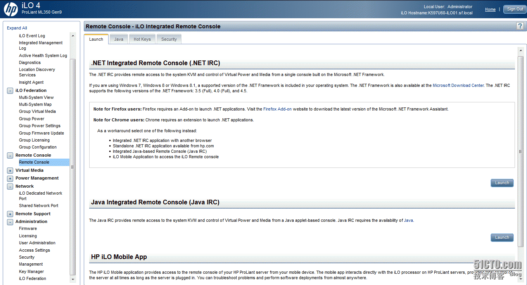Collapse the Remote Console tree section
527x285 pixels.
(10, 155)
